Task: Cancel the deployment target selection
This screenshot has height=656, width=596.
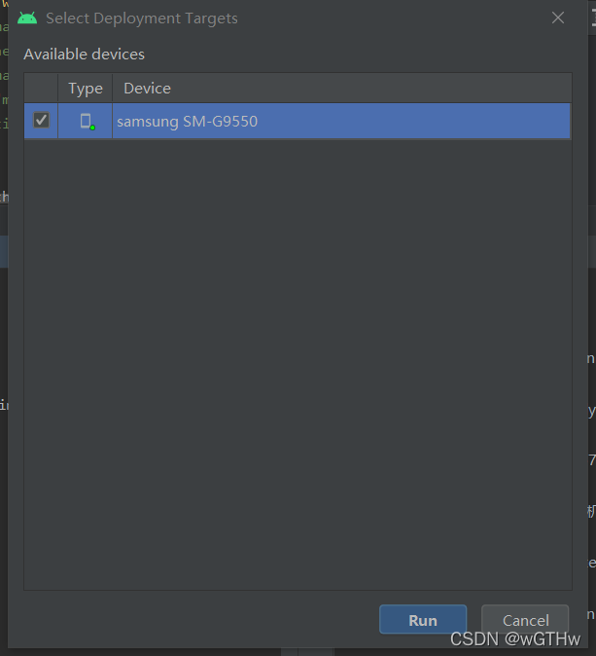Action: tap(525, 620)
